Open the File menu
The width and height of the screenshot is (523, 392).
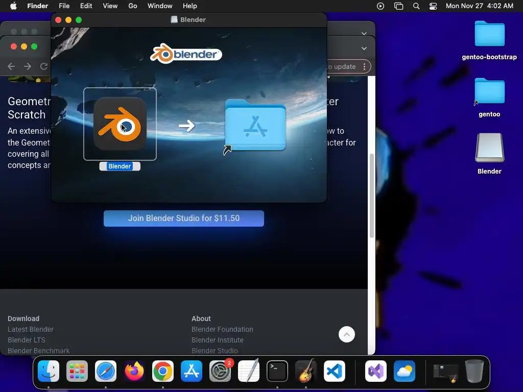64,6
